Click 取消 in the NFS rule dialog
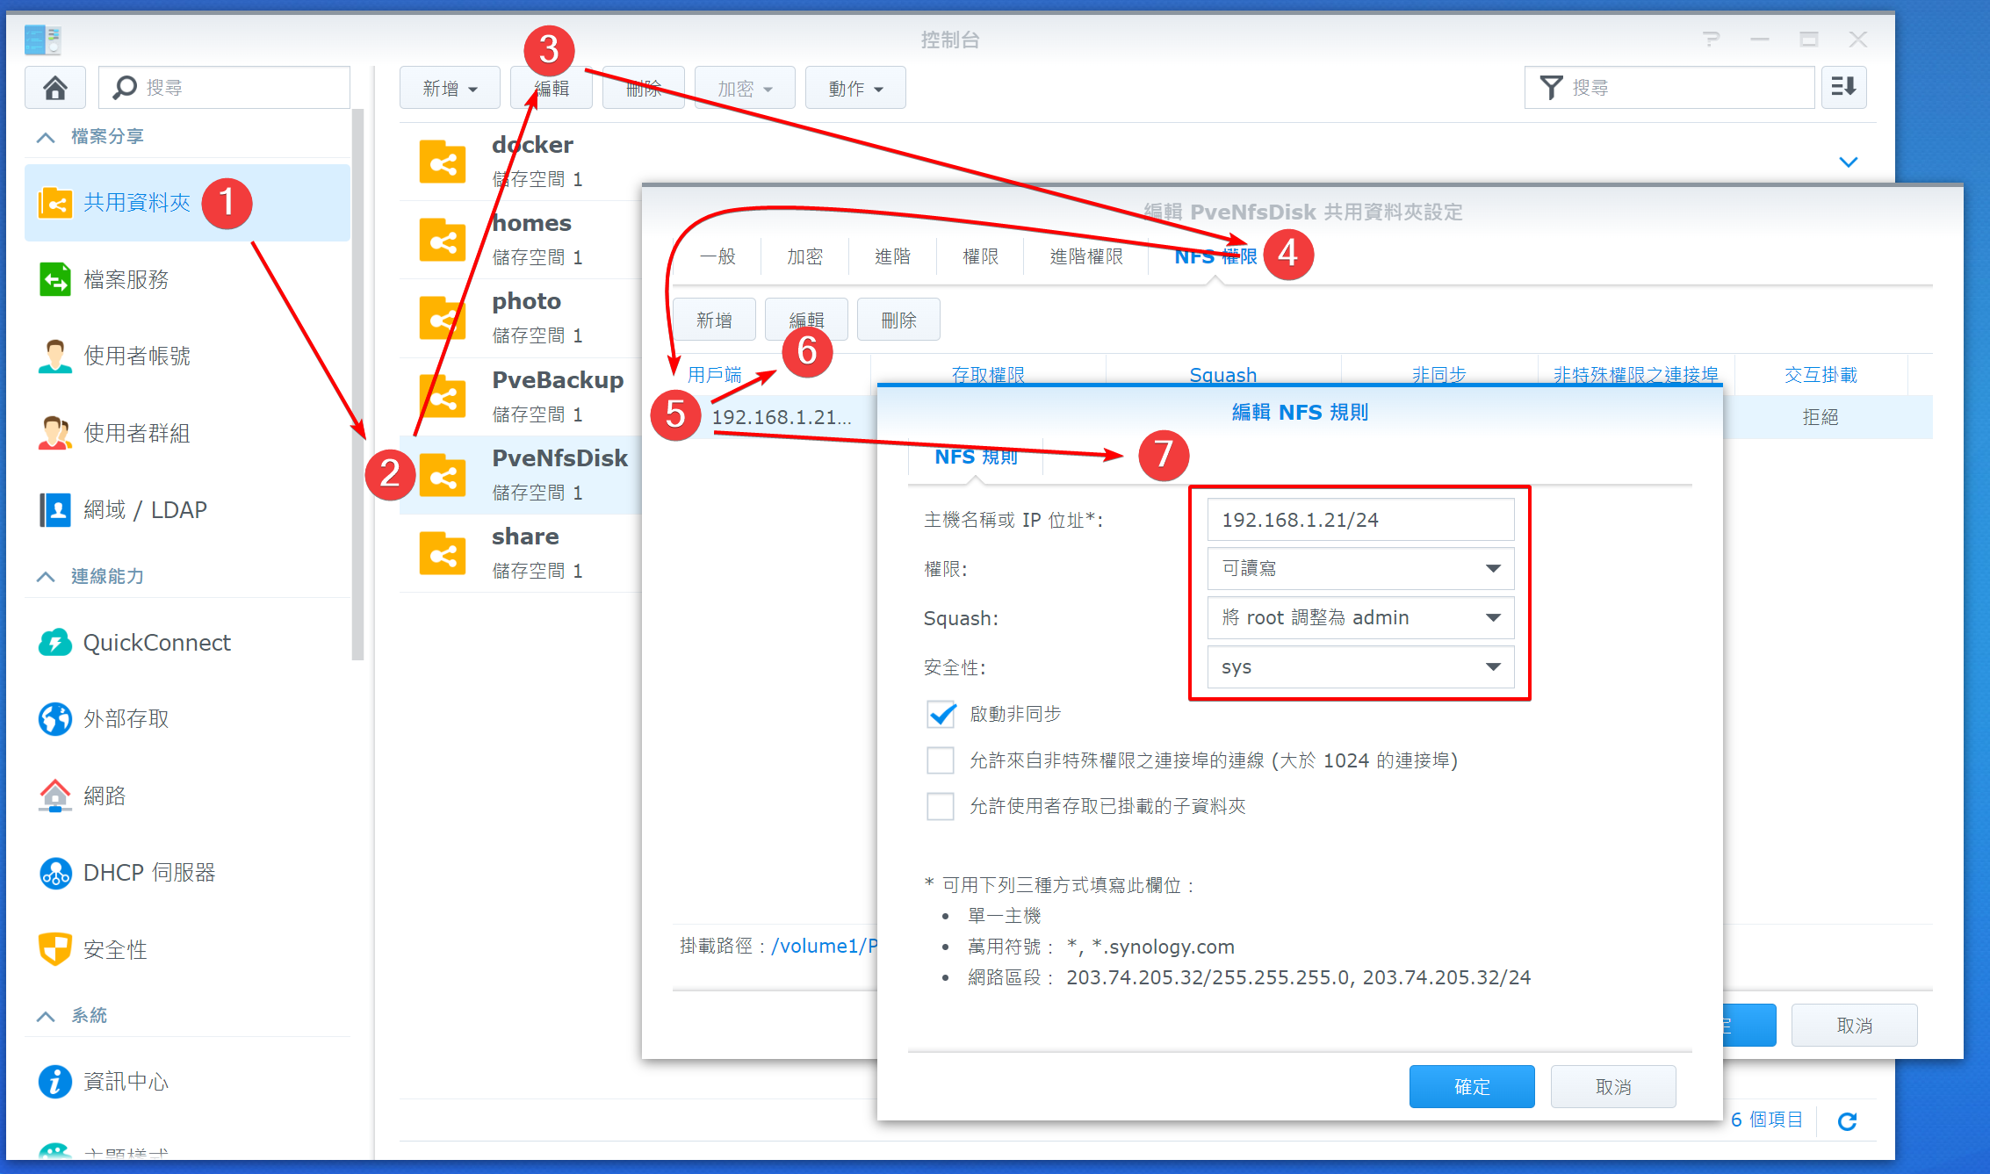1990x1174 pixels. click(x=1612, y=1087)
